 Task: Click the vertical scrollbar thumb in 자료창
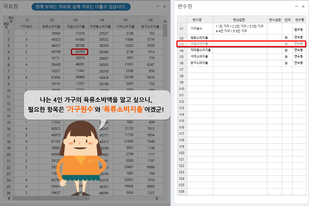pyautogui.click(x=165, y=30)
